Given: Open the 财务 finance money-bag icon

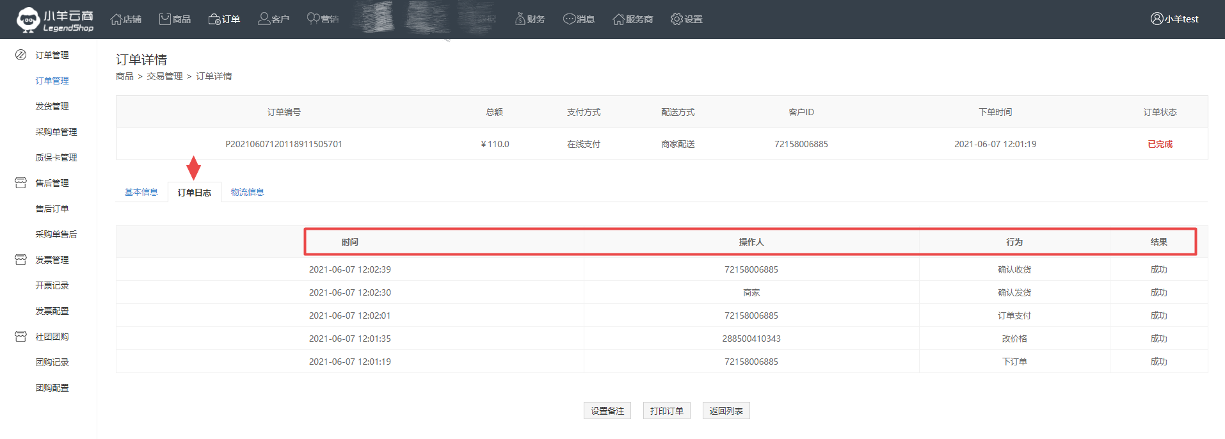Looking at the screenshot, I should (x=520, y=19).
